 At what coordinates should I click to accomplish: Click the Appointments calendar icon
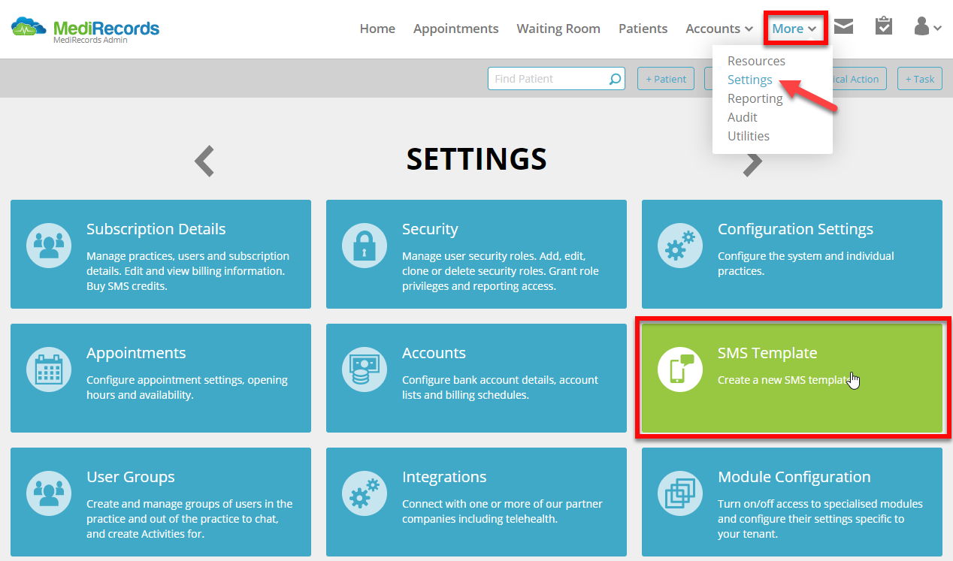pyautogui.click(x=49, y=369)
